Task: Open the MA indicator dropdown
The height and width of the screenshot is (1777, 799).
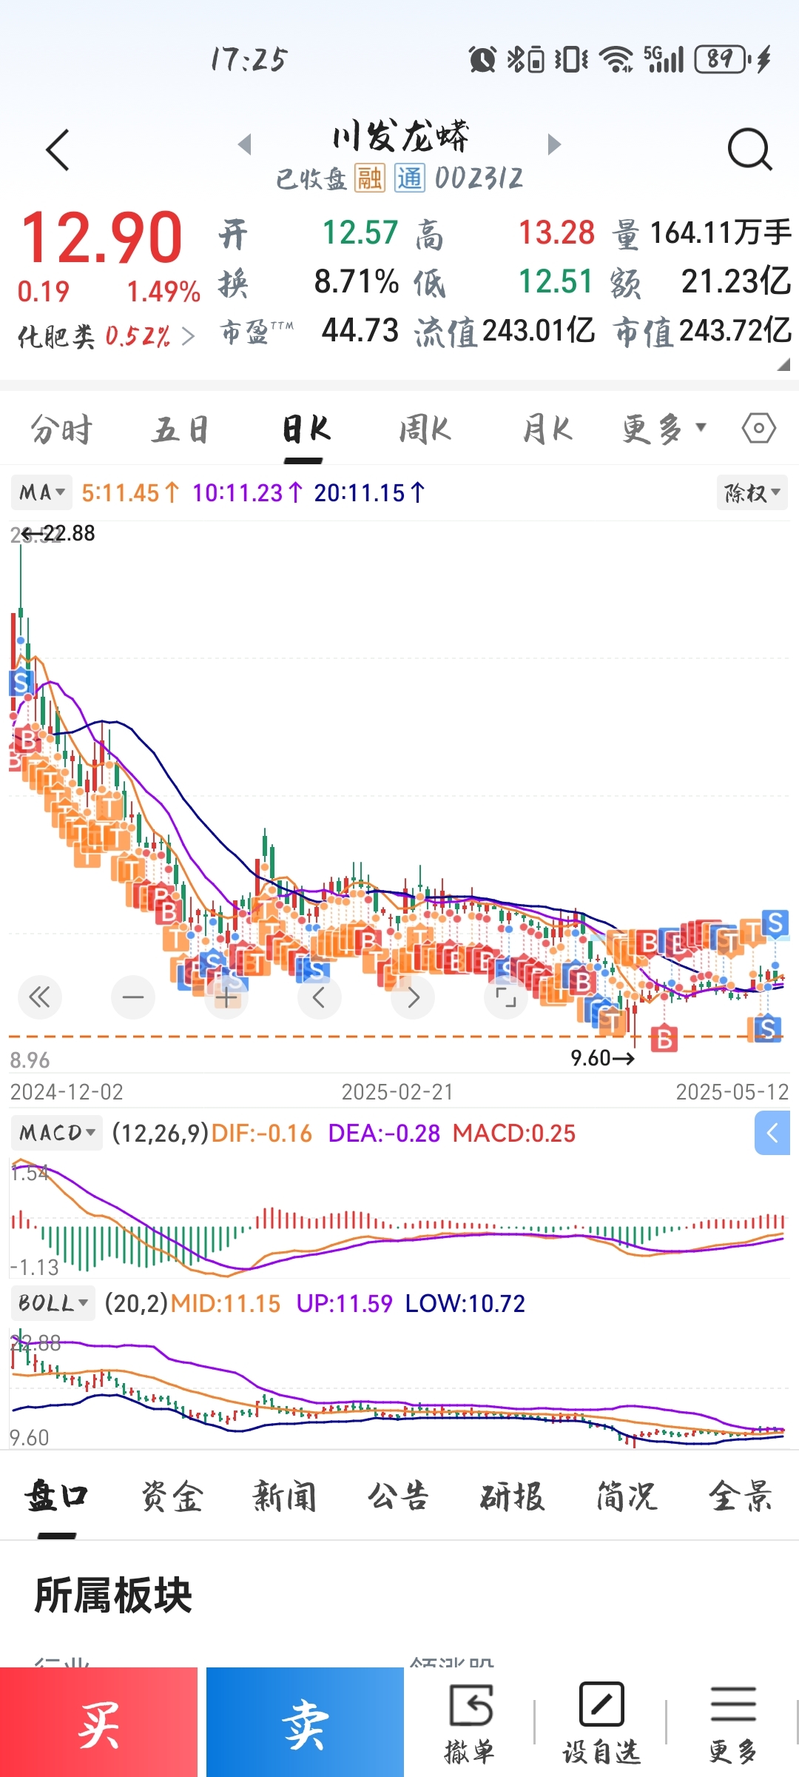Action: coord(41,492)
